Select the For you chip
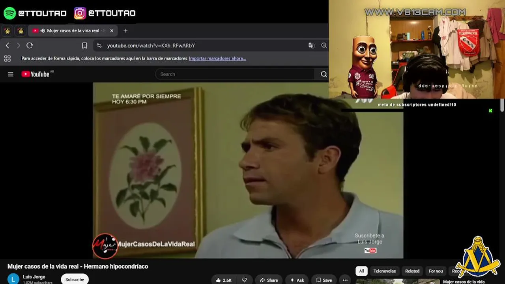 436,271
